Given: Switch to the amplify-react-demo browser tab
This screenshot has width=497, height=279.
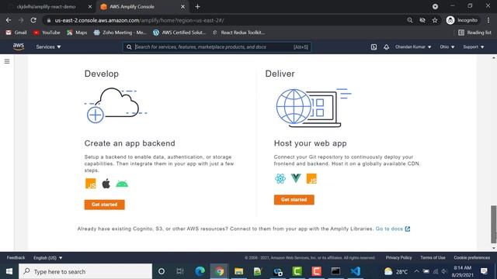Looking at the screenshot, I should (x=46, y=7).
